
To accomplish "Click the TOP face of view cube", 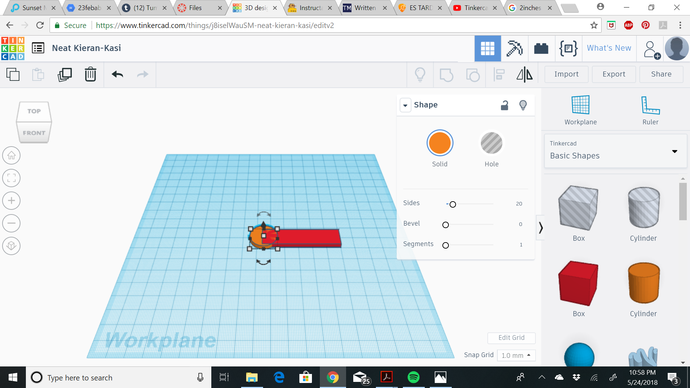I will (34, 111).
